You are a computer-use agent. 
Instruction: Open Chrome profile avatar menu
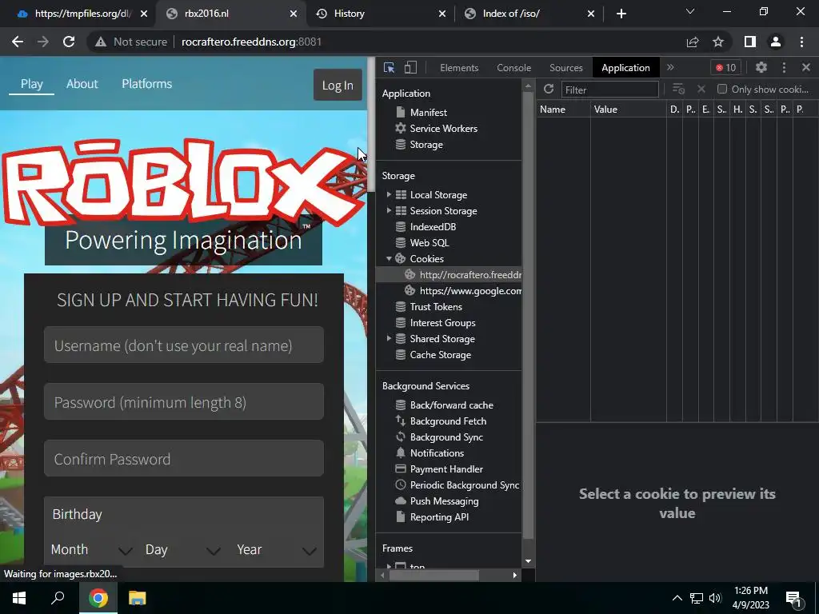[x=776, y=42]
